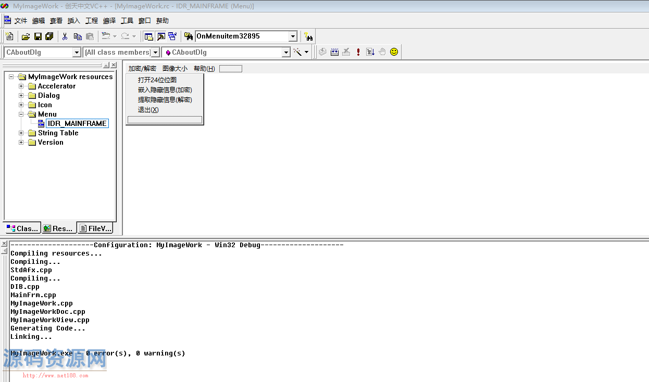Image resolution: width=649 pixels, height=382 pixels.
Task: Select 打开24位位图 menu entry in editor
Action: [157, 80]
